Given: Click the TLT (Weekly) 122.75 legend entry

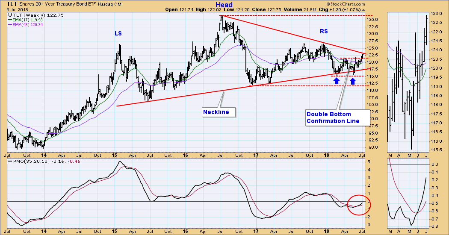Looking at the screenshot, I should coord(38,15).
